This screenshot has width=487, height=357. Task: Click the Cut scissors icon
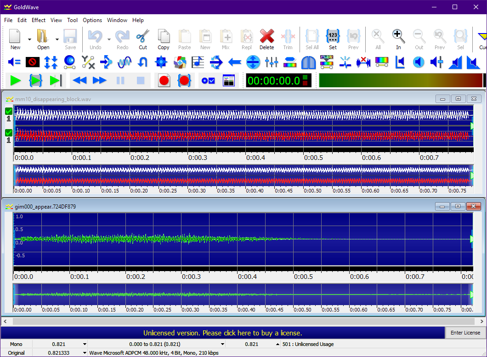[x=143, y=39]
